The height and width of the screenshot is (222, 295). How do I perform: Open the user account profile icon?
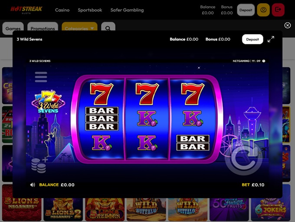pyautogui.click(x=263, y=10)
